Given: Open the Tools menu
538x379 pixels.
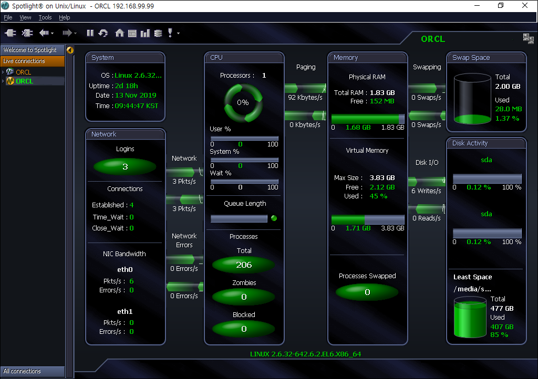Looking at the screenshot, I should (45, 17).
